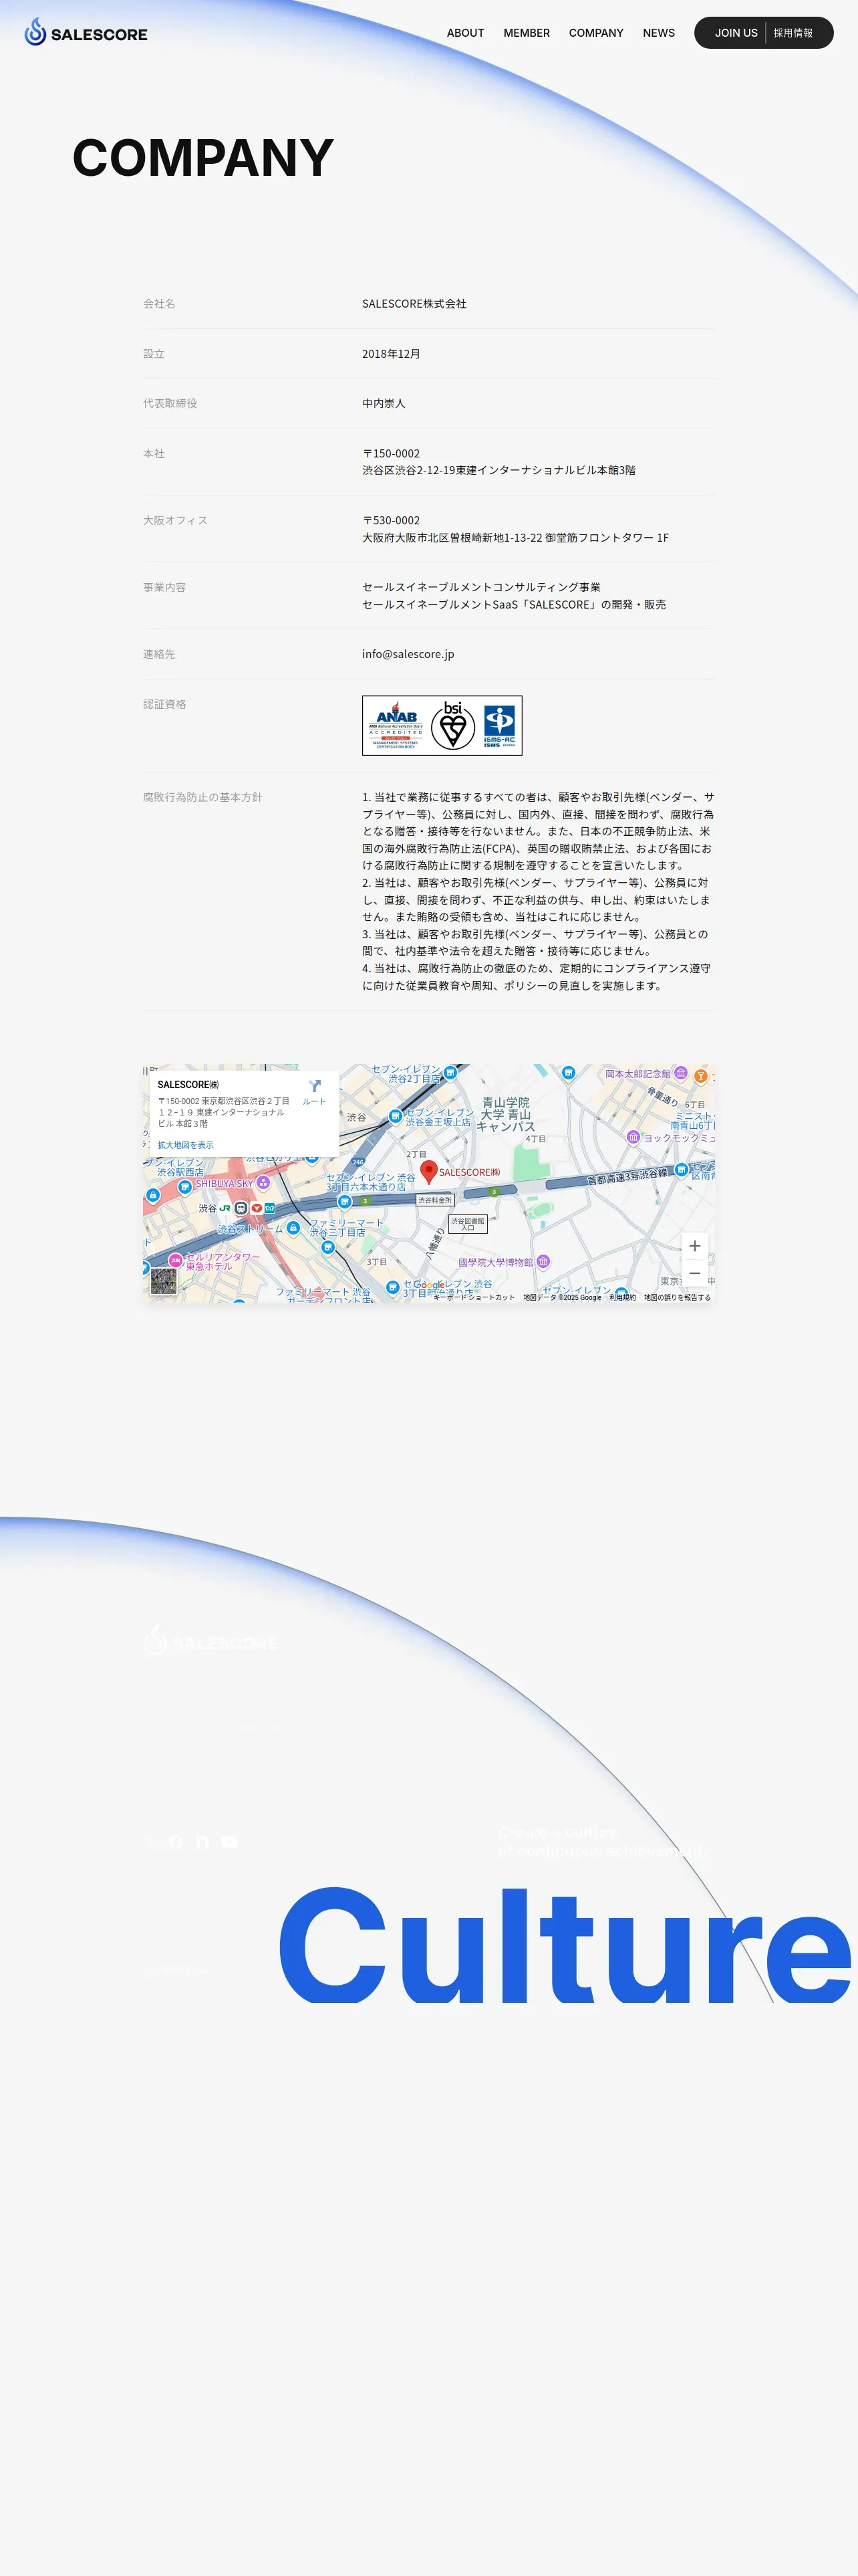This screenshot has height=2576, width=858.
Task: Click the SALESCORE株式会社 company name text
Action: tap(414, 304)
